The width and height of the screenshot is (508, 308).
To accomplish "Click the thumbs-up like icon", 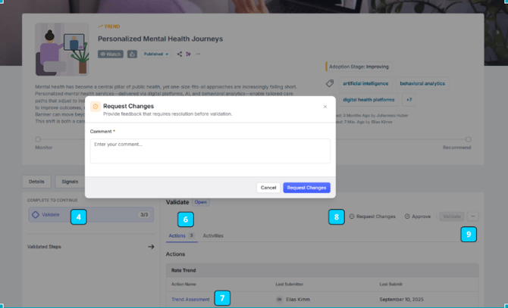I will tap(132, 54).
